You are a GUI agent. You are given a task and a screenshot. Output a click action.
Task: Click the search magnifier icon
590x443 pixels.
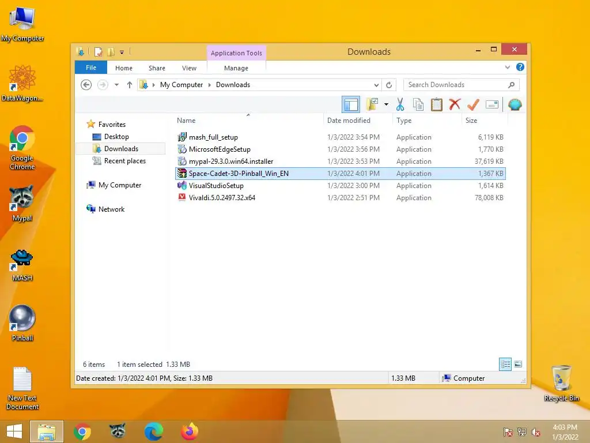point(511,85)
